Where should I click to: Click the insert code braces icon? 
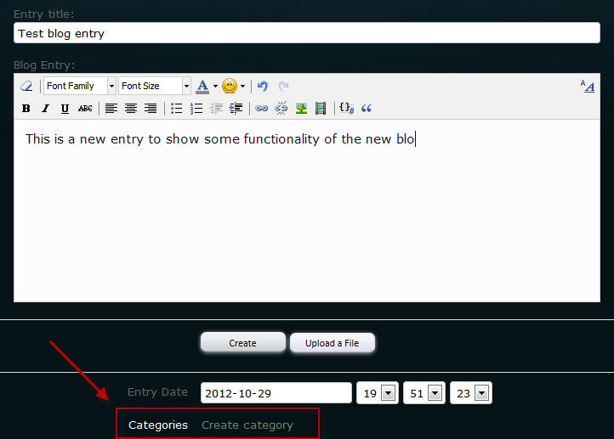pos(347,109)
